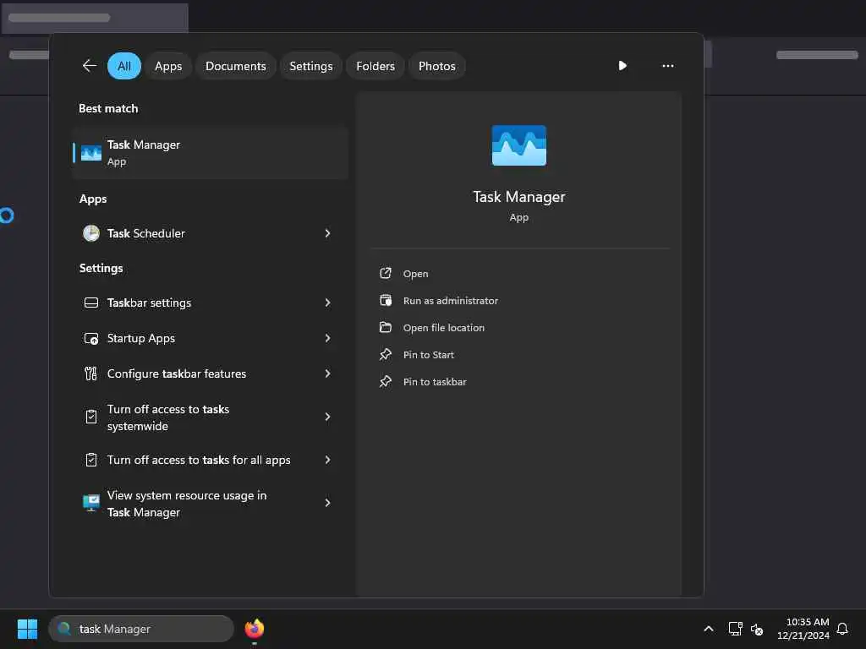Select the All filter tab
The image size is (866, 649).
click(124, 66)
